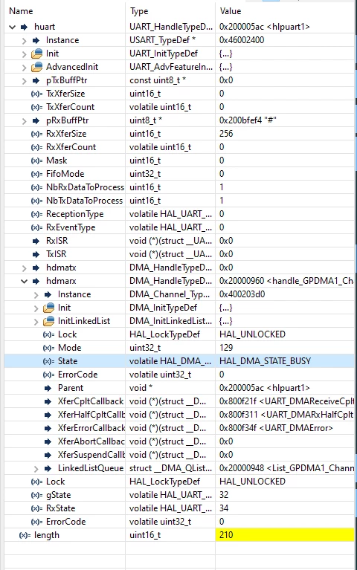Viewport: 357px width, 570px height.
Task: Click the Mode variable icon
Action: [49, 349]
